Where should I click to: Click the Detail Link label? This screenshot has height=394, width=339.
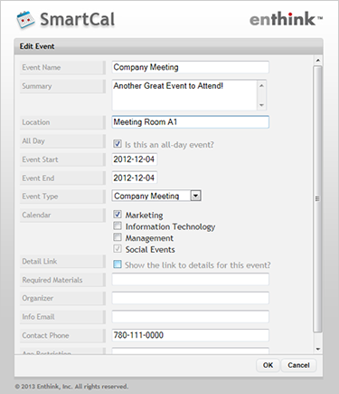coord(40,262)
